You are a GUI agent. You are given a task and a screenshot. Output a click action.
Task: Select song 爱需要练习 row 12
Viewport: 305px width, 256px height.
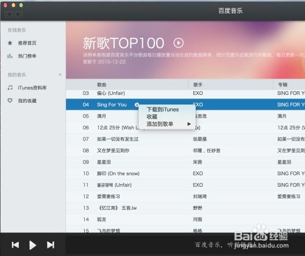(109, 196)
